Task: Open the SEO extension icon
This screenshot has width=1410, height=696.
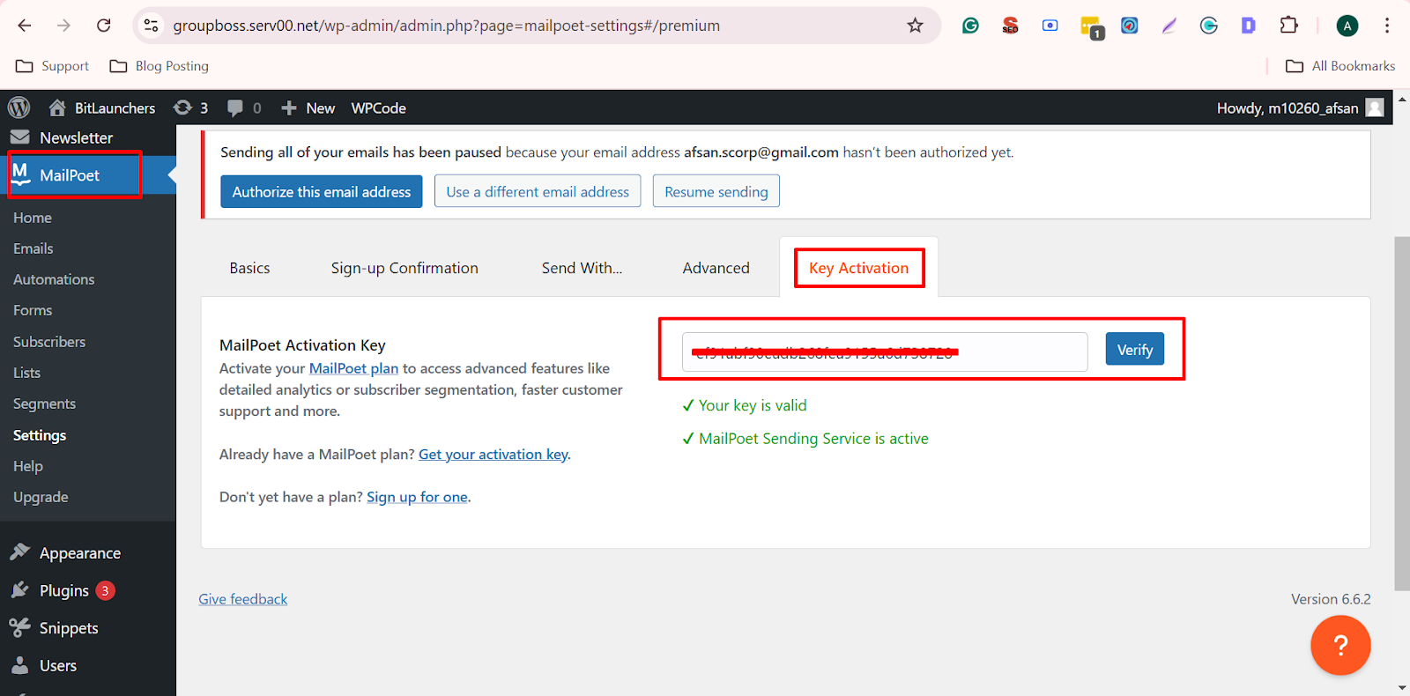Action: [x=1010, y=26]
